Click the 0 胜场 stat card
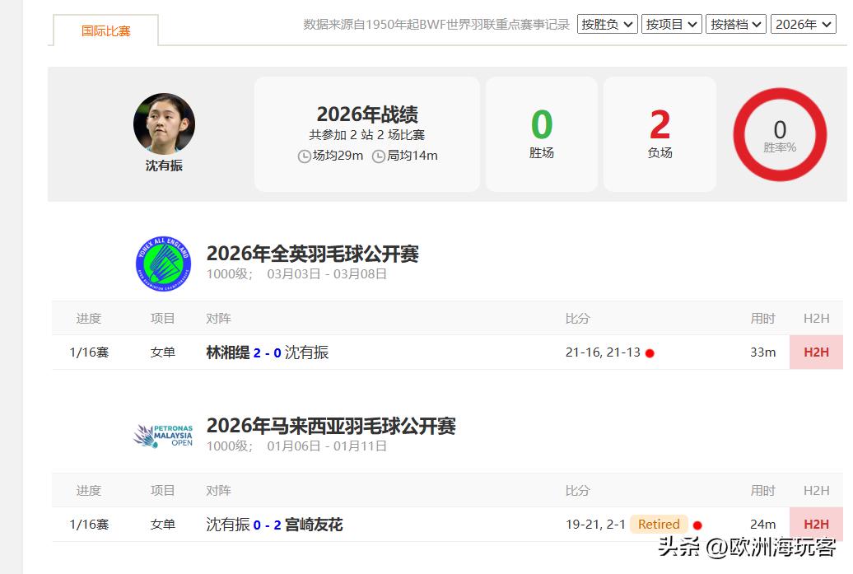The image size is (853, 574). [542, 134]
